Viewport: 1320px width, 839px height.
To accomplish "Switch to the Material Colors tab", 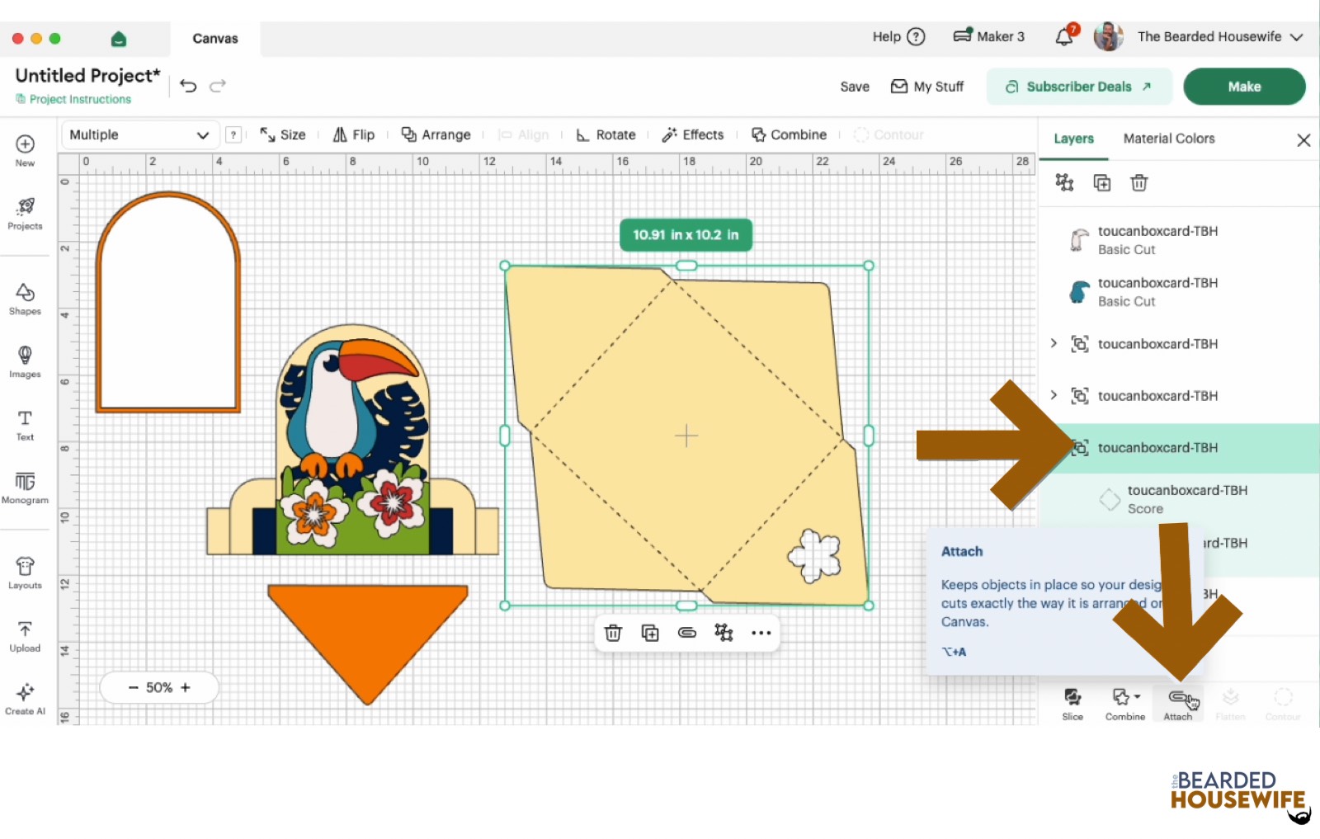I will click(1169, 139).
